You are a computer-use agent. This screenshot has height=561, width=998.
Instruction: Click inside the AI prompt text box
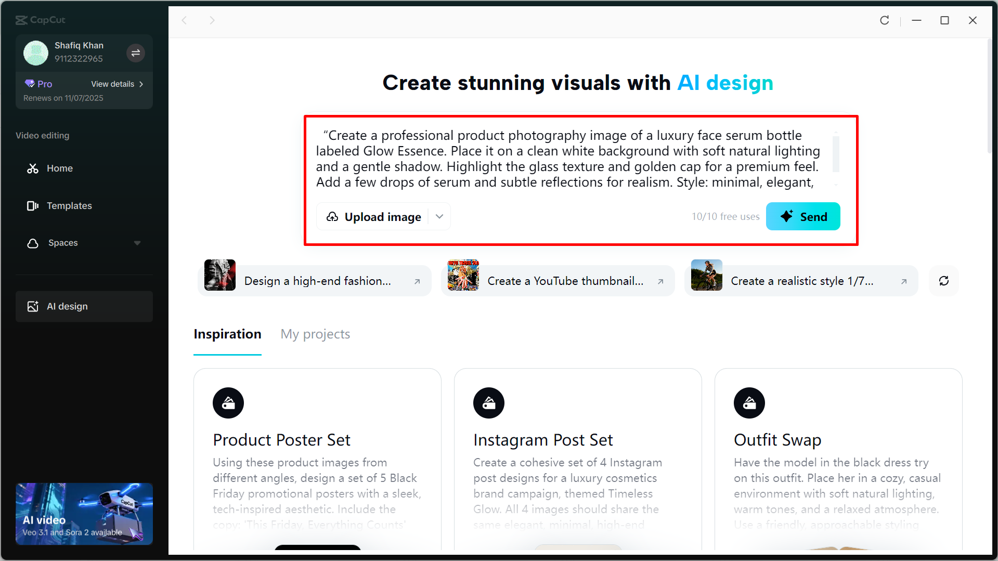(x=569, y=159)
